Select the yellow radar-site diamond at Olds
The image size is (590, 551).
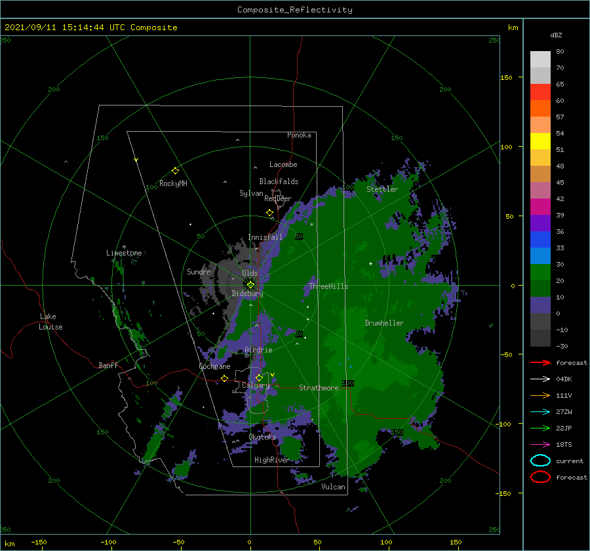[250, 285]
